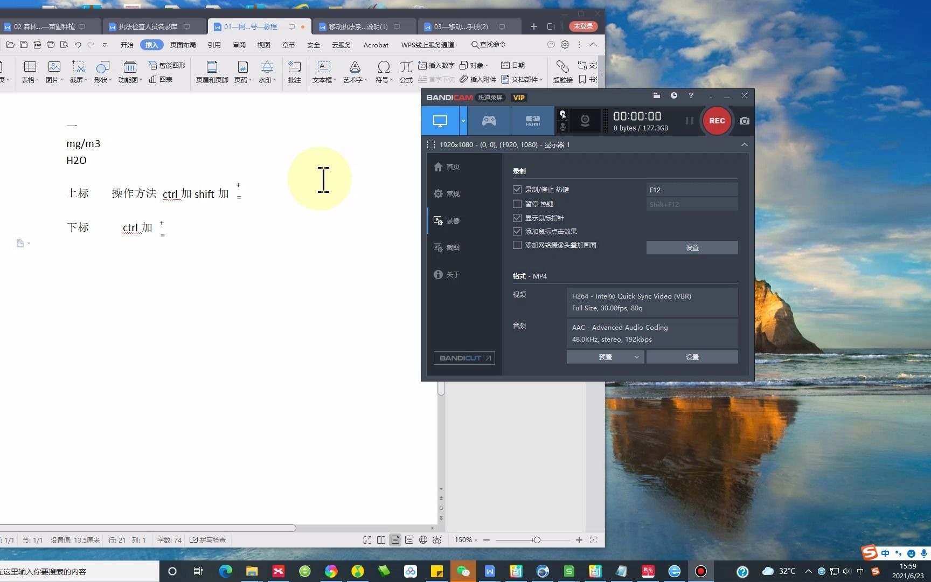Open WeChat from the Windows taskbar

(463, 571)
